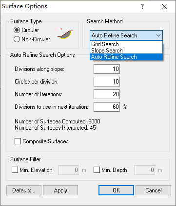Viewport: 176px width, 206px height.
Task: Confirm with the OK button
Action: (x=116, y=190)
